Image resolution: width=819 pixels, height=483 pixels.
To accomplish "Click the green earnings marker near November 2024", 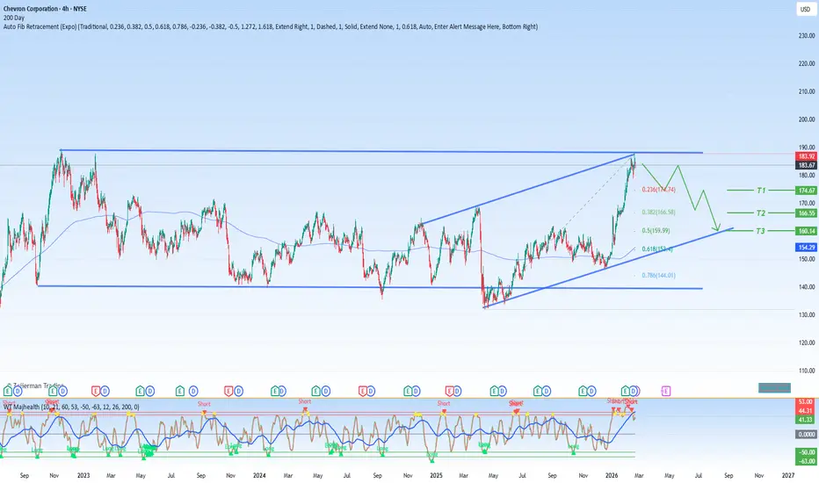I will [x=408, y=391].
